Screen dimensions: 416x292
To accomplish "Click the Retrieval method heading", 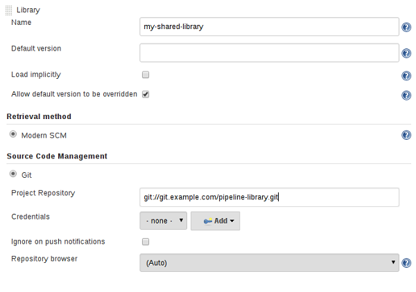I will coord(39,116).
